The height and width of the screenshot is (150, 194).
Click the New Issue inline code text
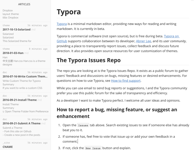pos(93,148)
